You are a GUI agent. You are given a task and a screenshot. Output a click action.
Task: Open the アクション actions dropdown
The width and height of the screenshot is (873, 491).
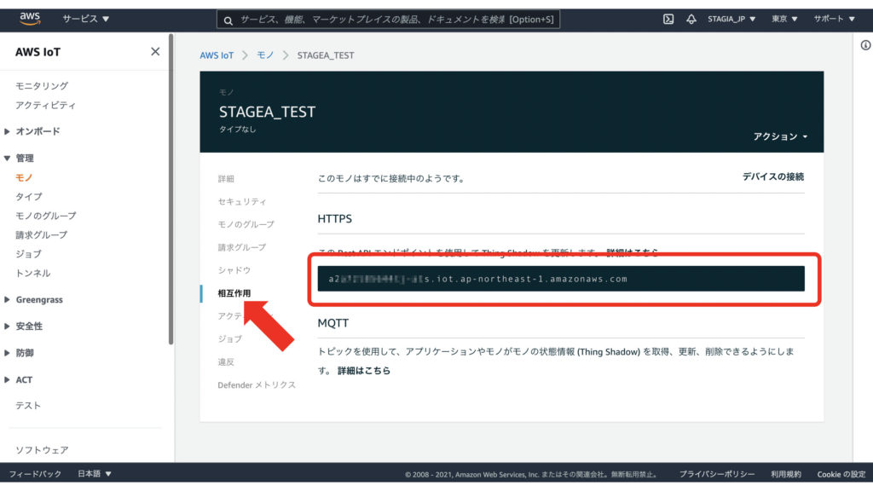(x=780, y=136)
